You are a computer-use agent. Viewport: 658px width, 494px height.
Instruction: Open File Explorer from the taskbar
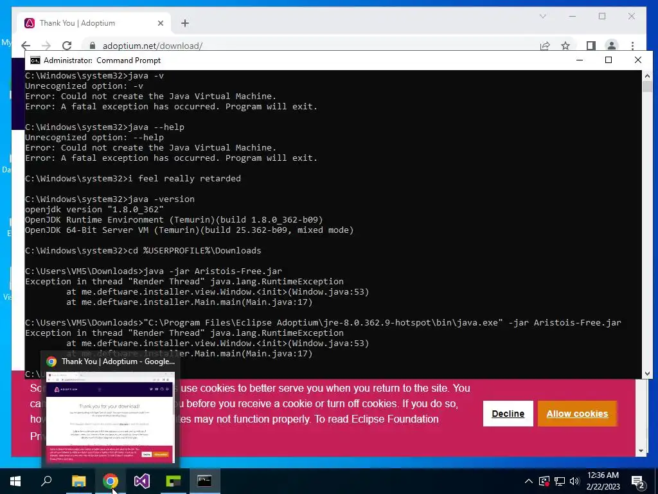point(78,481)
